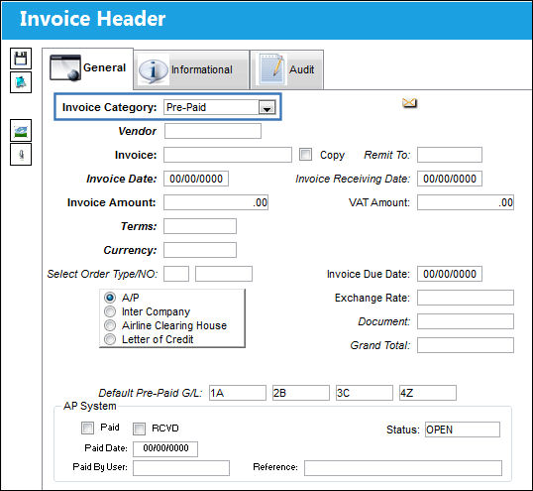Click the order number field
The height and width of the screenshot is (491, 533).
point(224,274)
